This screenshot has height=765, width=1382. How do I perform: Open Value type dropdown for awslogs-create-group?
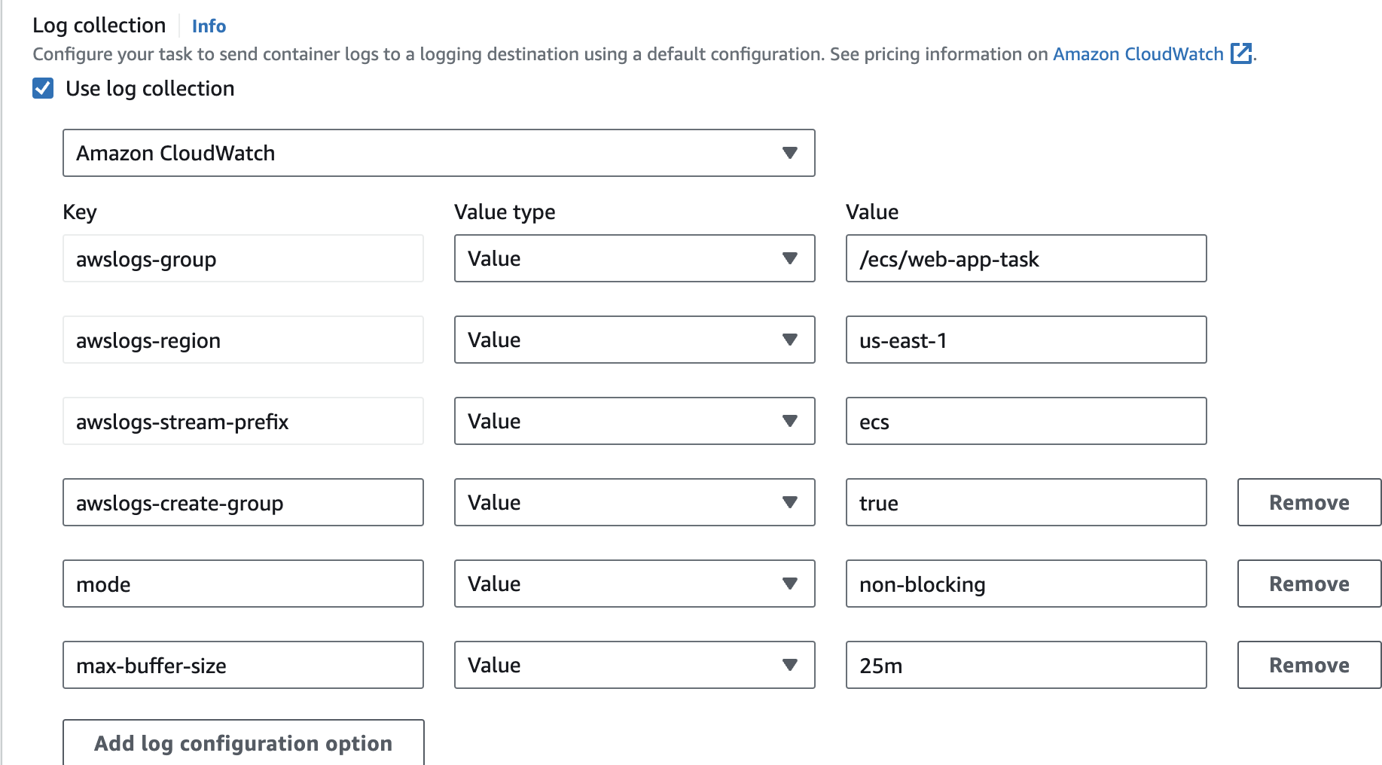click(634, 502)
